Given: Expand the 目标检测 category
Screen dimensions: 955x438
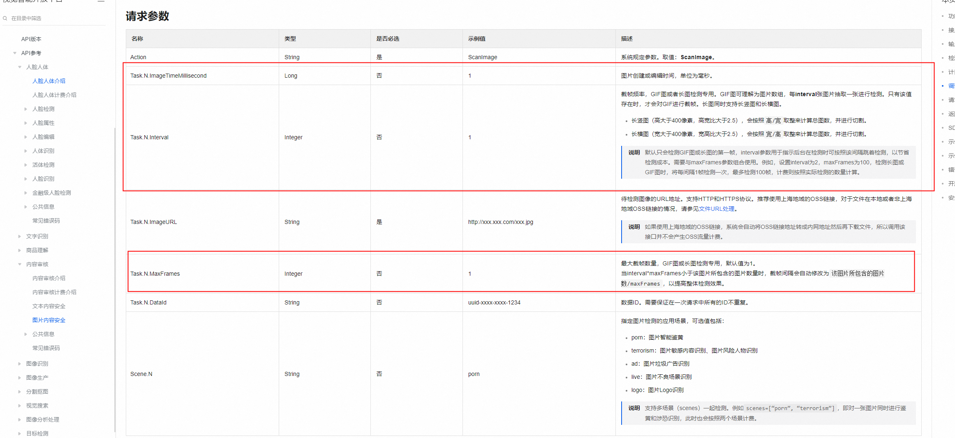Looking at the screenshot, I should click(x=19, y=433).
